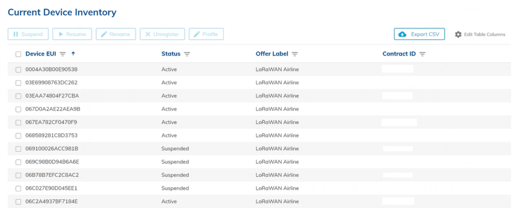
Task: Open the Status column filter icon
Action: 187,54
